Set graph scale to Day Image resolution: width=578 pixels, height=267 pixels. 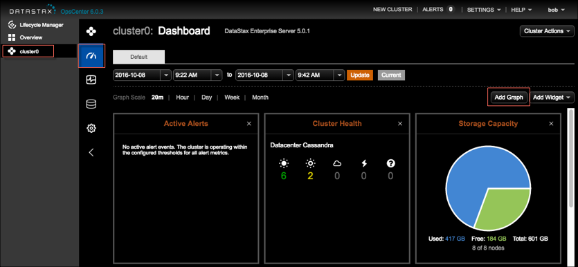(x=206, y=98)
